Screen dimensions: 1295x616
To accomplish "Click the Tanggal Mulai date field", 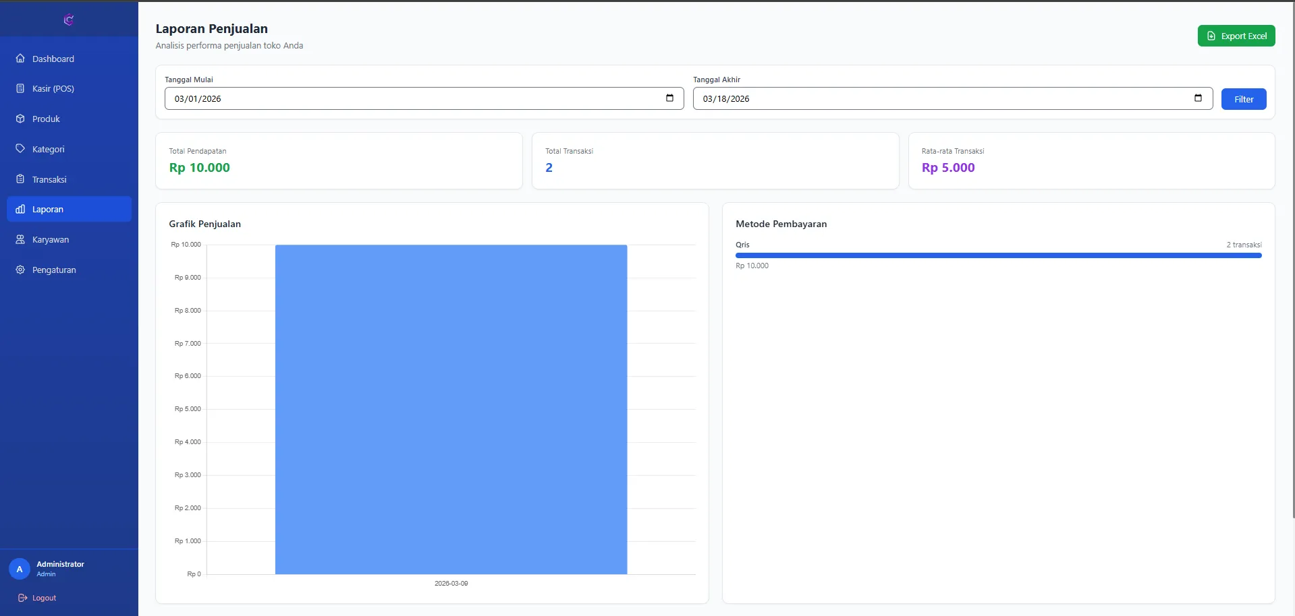I will pos(405,98).
